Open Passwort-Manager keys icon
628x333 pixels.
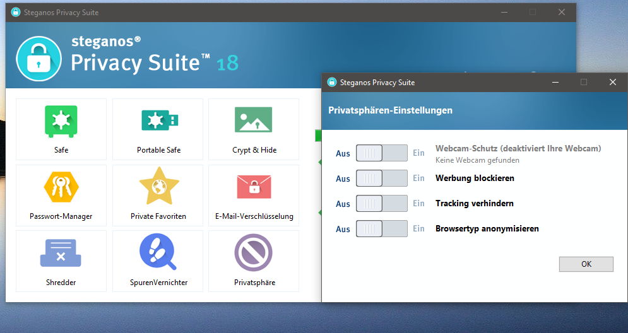[61, 187]
